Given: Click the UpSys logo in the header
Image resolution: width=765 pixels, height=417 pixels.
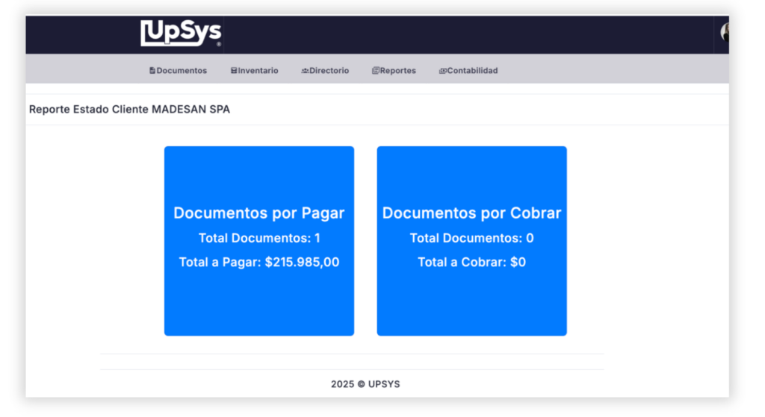Looking at the screenshot, I should tap(181, 34).
